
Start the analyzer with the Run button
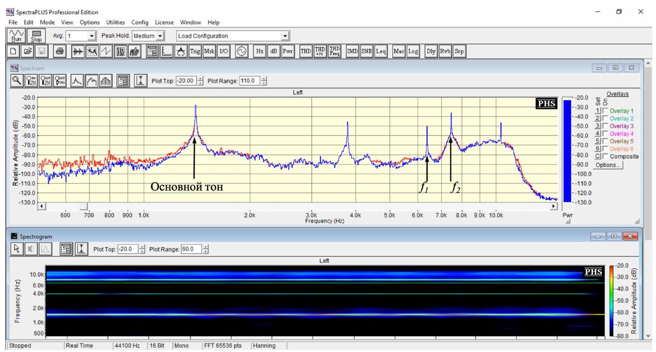point(16,36)
